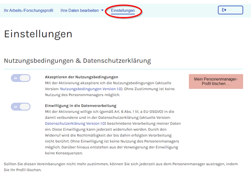Viewport: 251px width, 180px height.
Task: Open the Datenschutzerklärung Version 1.0 link
Action: click(x=75, y=123)
